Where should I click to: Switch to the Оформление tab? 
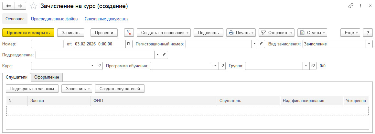[x=47, y=77]
